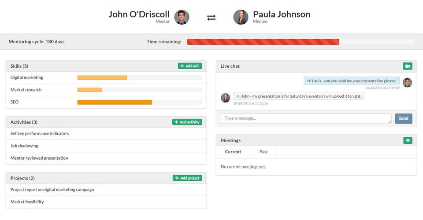Click the John O'Driscoll name heading
Image resolution: width=423 pixels, height=220 pixels.
click(x=139, y=14)
